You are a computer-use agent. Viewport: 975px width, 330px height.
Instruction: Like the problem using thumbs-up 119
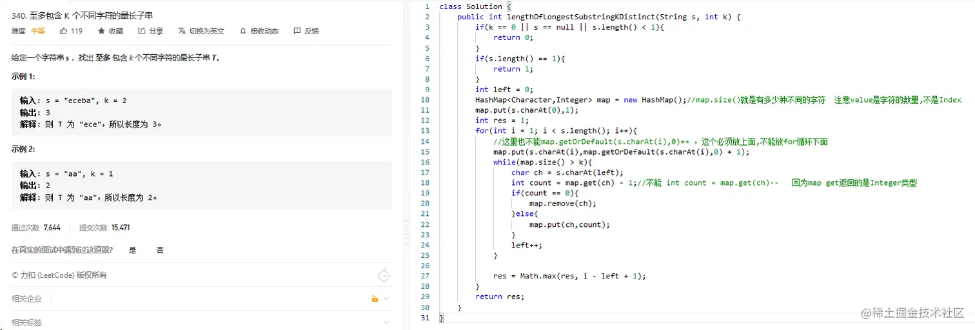click(x=71, y=30)
